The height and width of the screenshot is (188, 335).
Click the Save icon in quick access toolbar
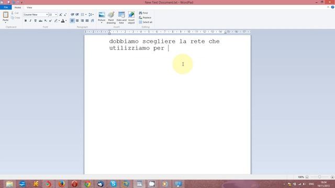8,2
